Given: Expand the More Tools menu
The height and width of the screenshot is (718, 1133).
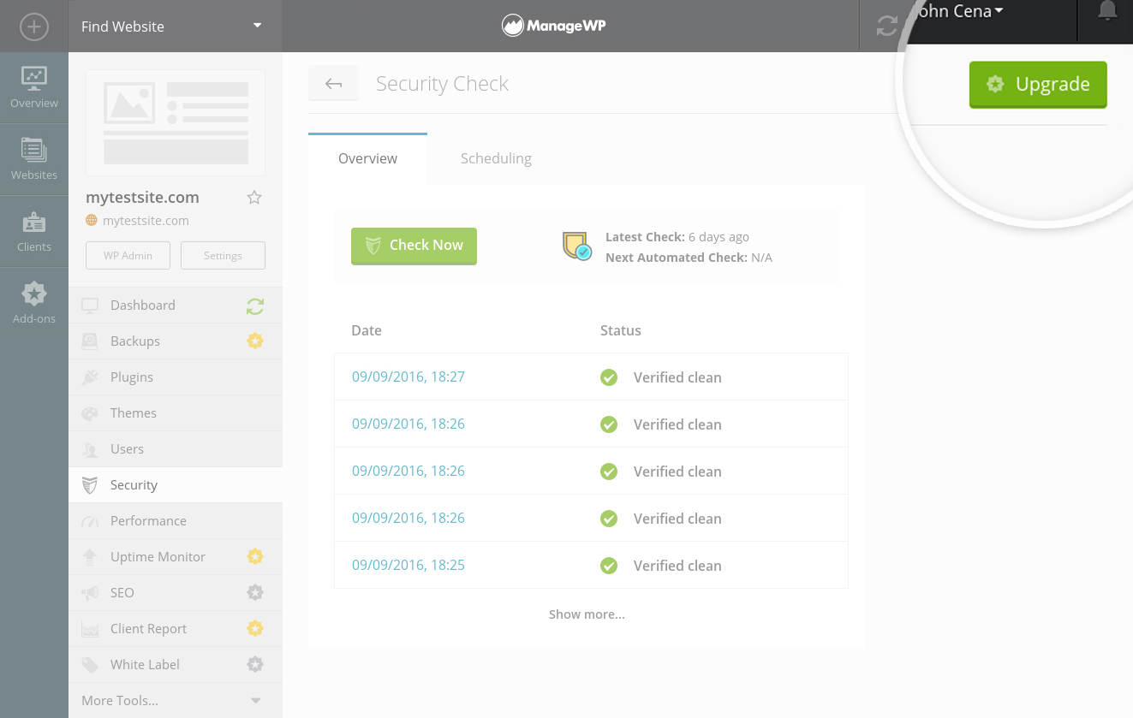Looking at the screenshot, I should (175, 700).
